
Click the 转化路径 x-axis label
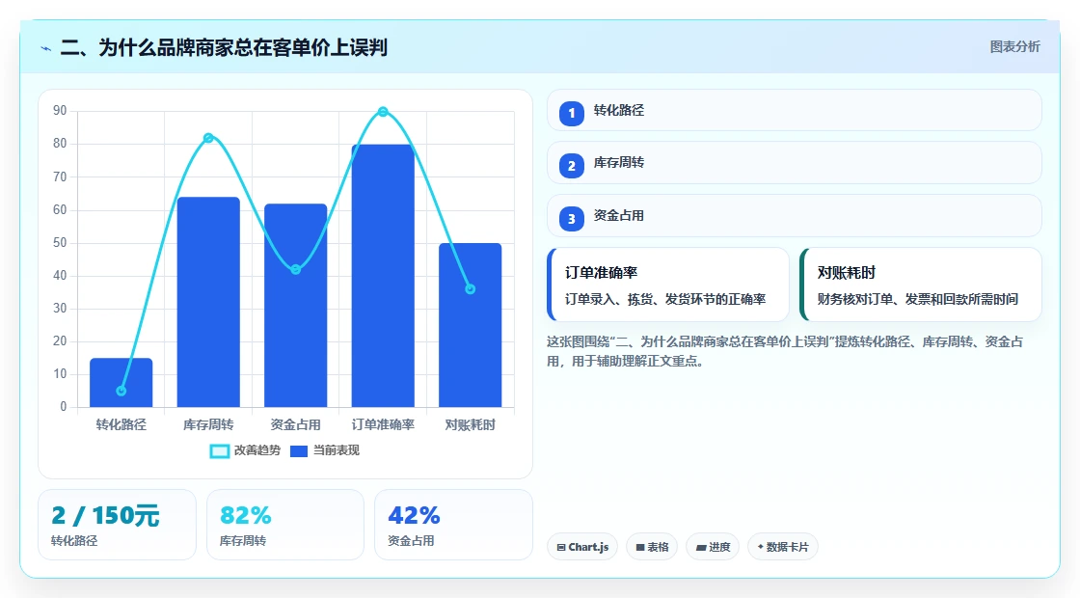pyautogui.click(x=121, y=424)
